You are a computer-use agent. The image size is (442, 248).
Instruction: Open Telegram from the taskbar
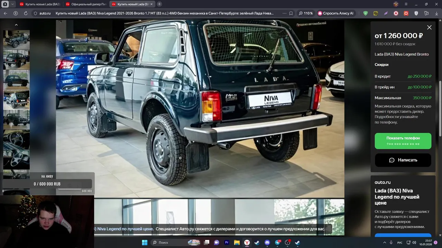pos(277,242)
